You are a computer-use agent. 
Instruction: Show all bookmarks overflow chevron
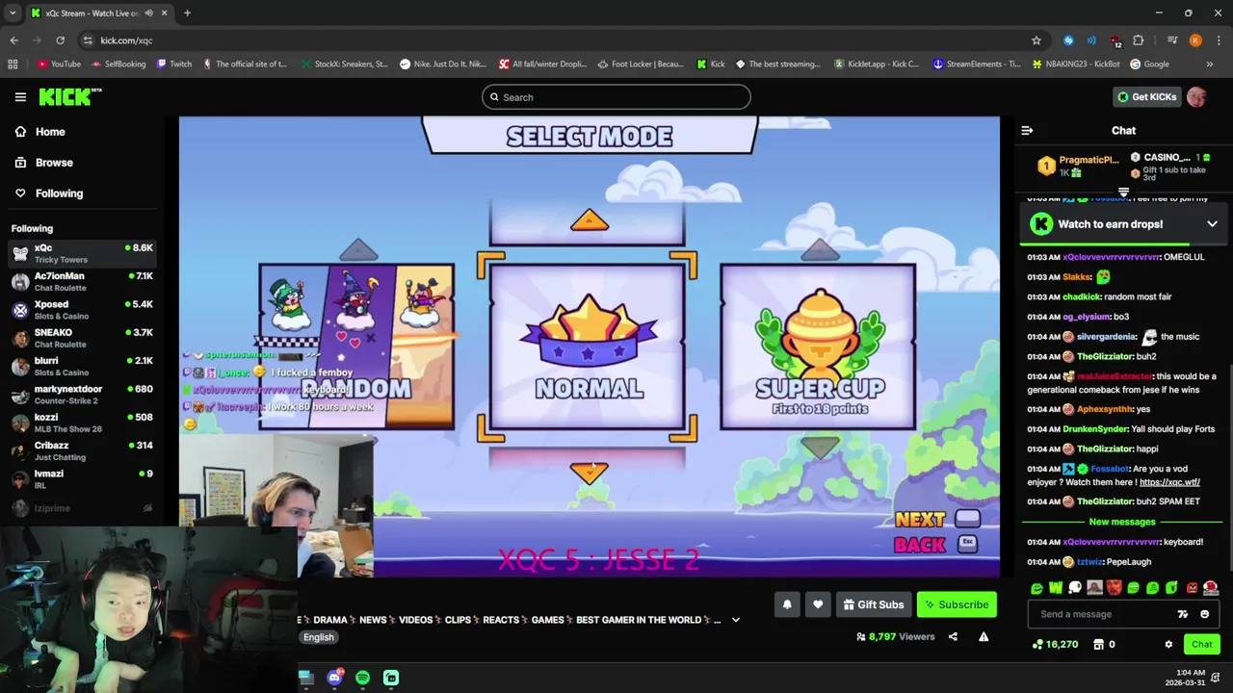(1210, 64)
